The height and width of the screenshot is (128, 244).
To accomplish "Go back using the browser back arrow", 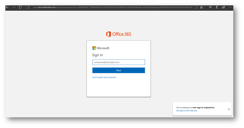I will pyautogui.click(x=7, y=7).
